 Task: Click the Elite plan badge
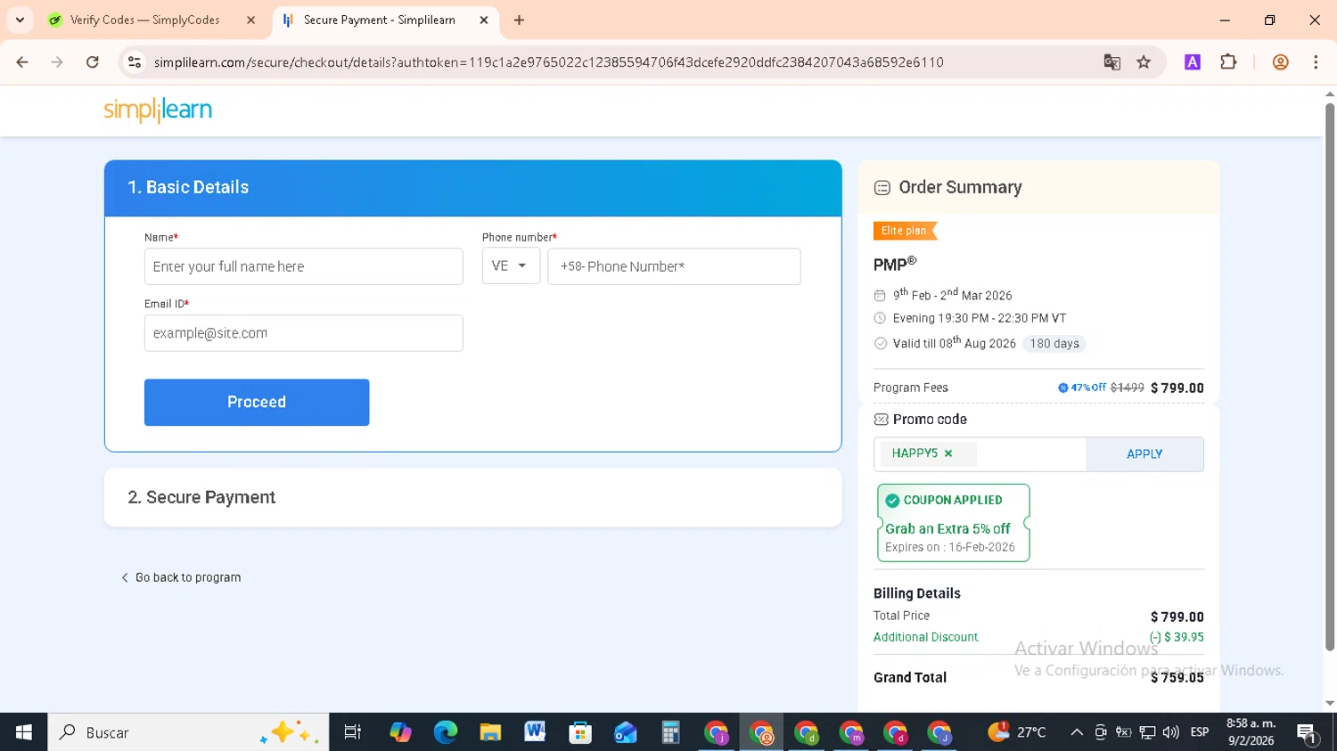(905, 231)
